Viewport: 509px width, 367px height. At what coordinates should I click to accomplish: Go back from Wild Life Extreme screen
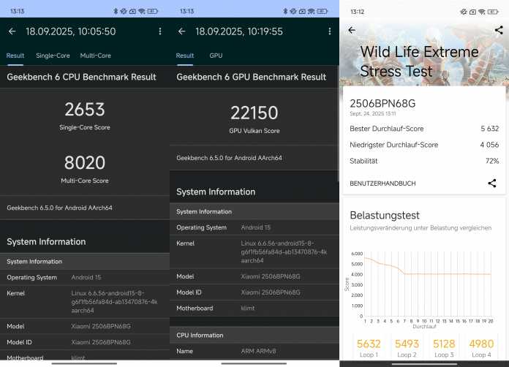352,30
